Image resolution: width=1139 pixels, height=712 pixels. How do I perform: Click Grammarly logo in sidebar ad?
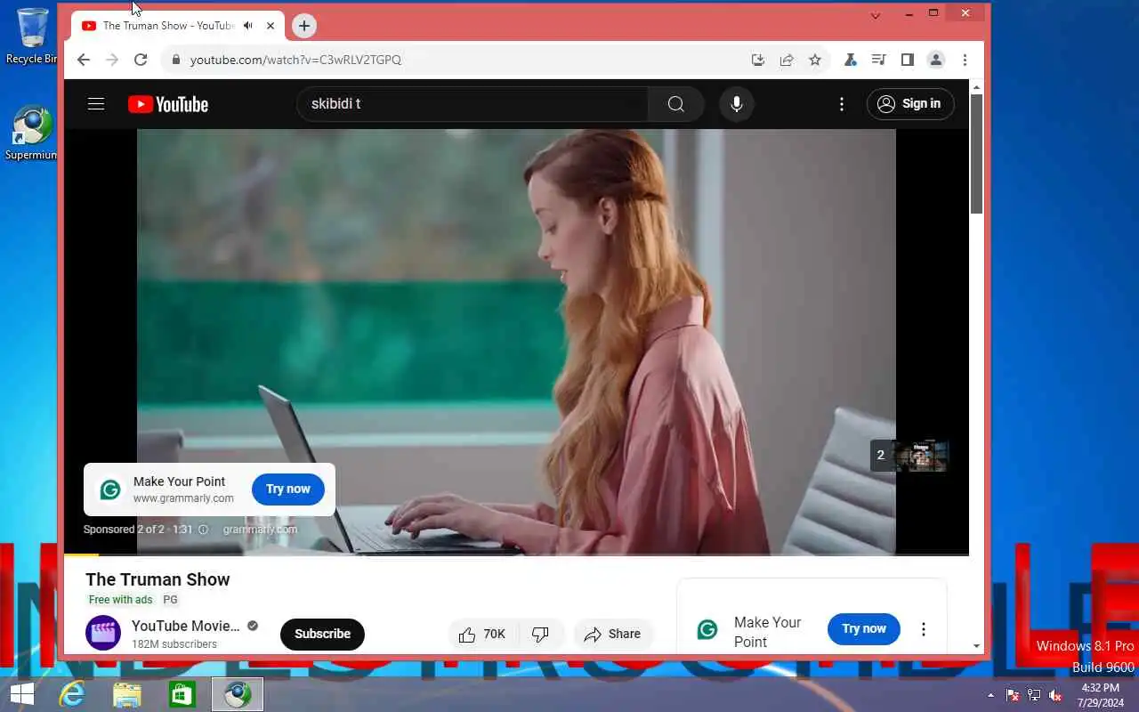tap(707, 629)
